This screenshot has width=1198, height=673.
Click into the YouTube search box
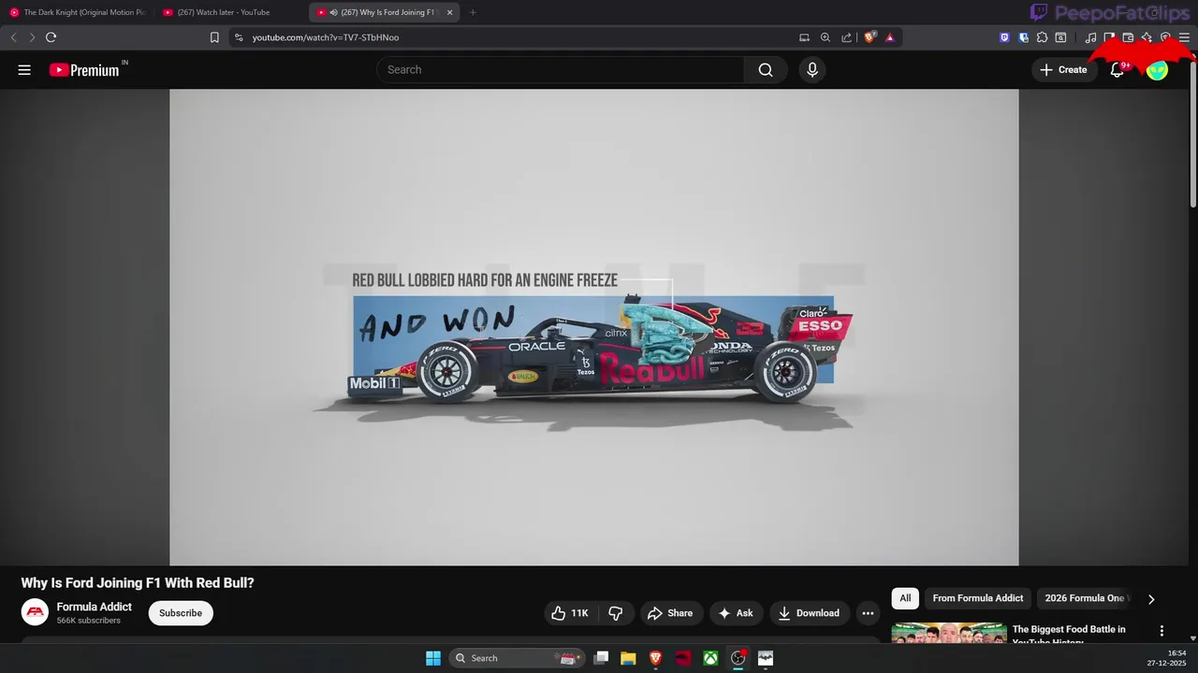[x=560, y=70]
